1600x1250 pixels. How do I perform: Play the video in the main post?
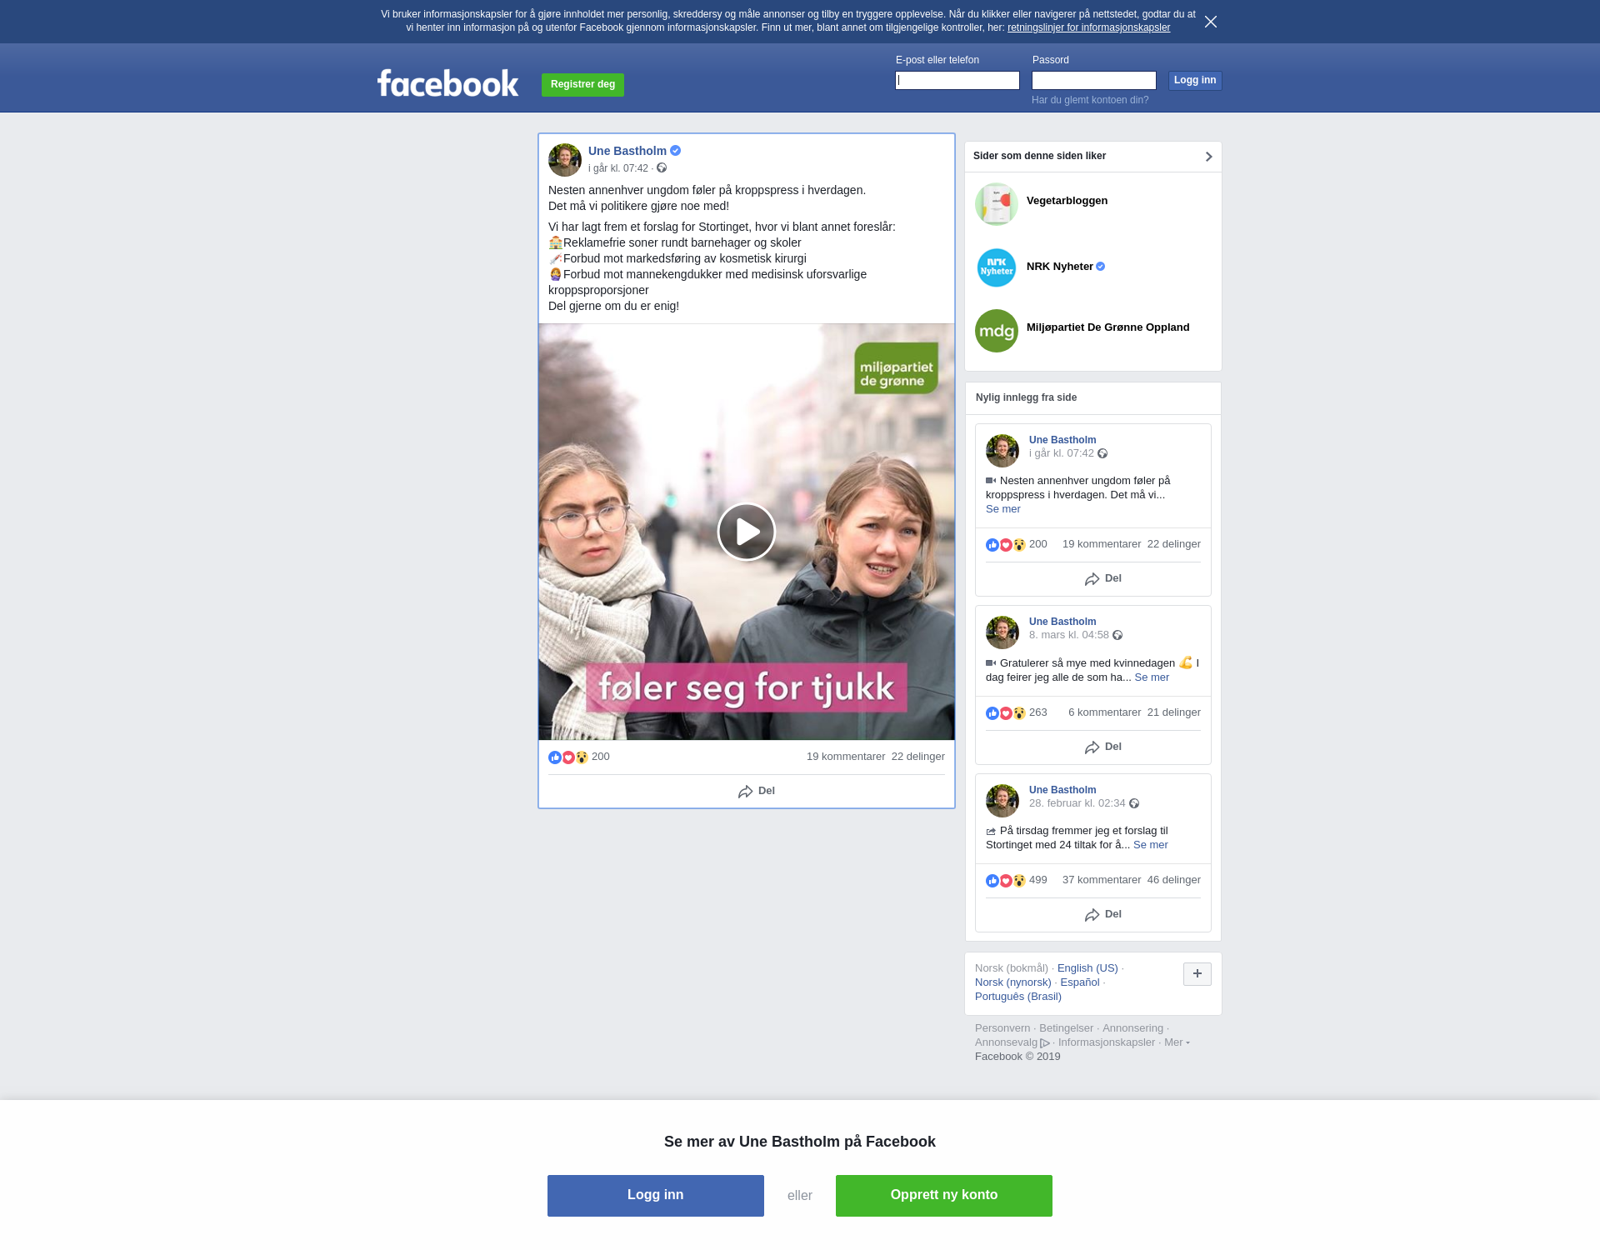746,532
